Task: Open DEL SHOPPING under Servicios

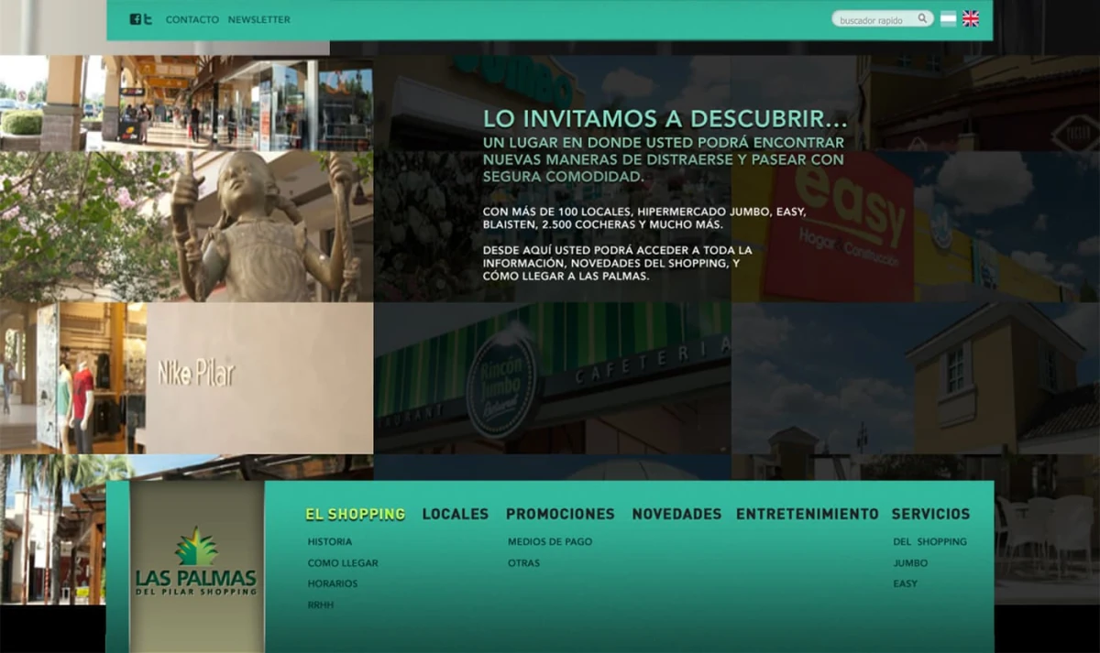Action: [x=929, y=542]
